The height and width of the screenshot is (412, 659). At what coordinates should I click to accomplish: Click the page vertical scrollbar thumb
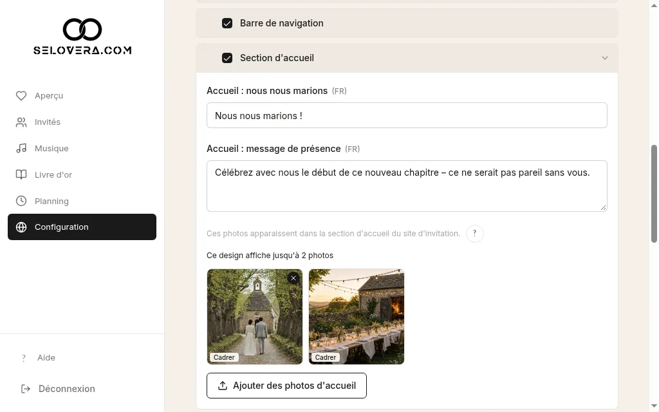point(654,194)
